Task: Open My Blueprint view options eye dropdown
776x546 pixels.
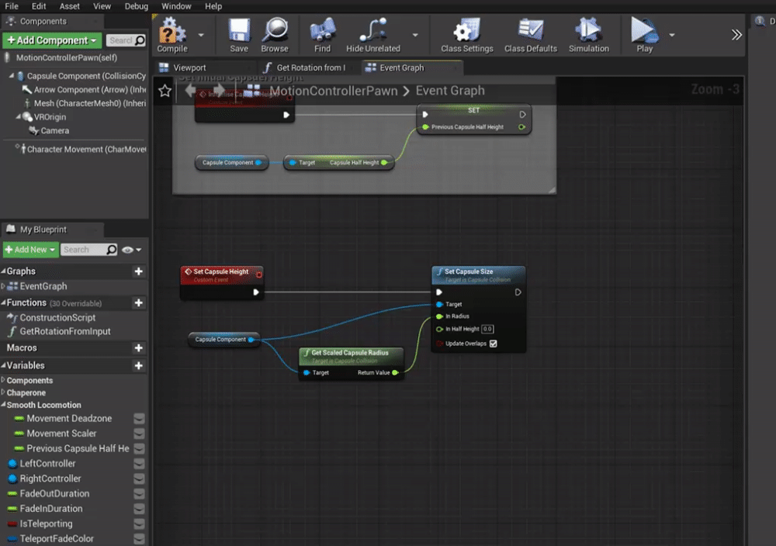Action: [132, 250]
